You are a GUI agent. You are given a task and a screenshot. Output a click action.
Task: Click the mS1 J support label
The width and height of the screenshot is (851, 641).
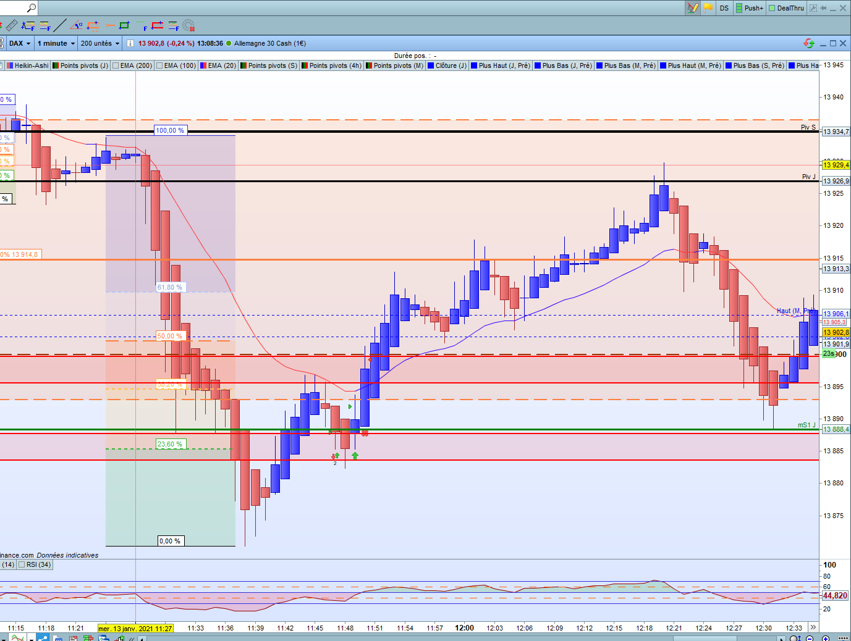pos(807,425)
